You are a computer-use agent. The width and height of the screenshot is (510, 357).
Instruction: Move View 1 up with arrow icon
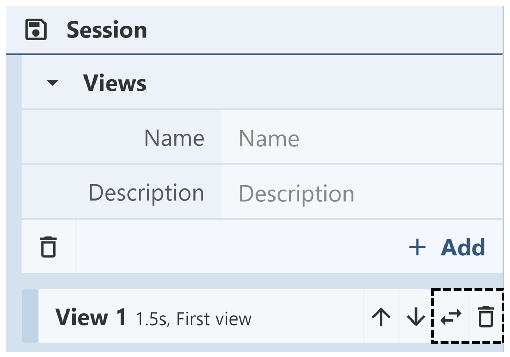[381, 317]
